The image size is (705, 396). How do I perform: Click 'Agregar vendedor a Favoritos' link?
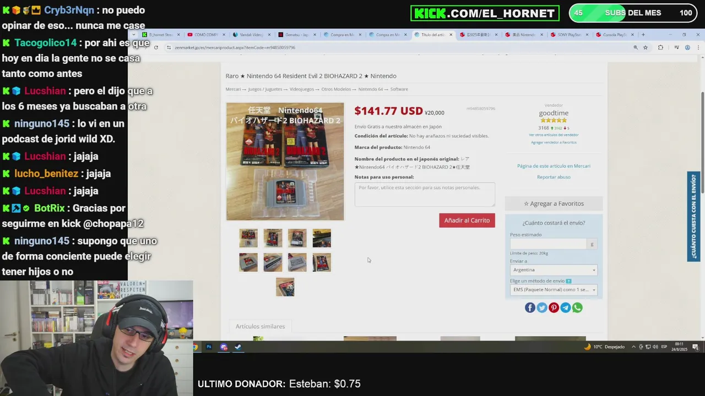554,142
